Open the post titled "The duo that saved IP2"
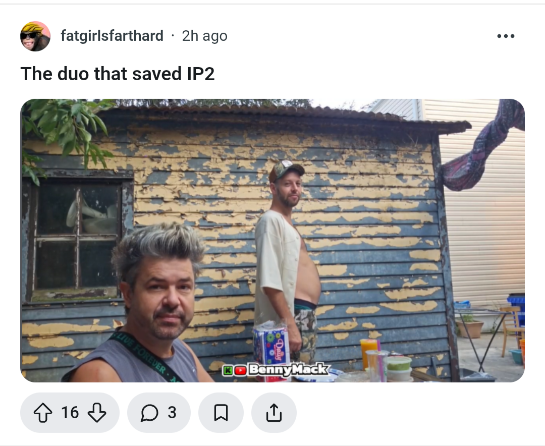545x446 pixels. 118,74
